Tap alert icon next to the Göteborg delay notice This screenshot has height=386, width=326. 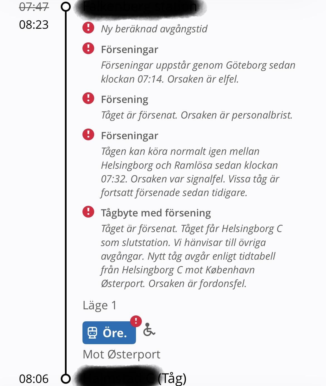point(88,49)
